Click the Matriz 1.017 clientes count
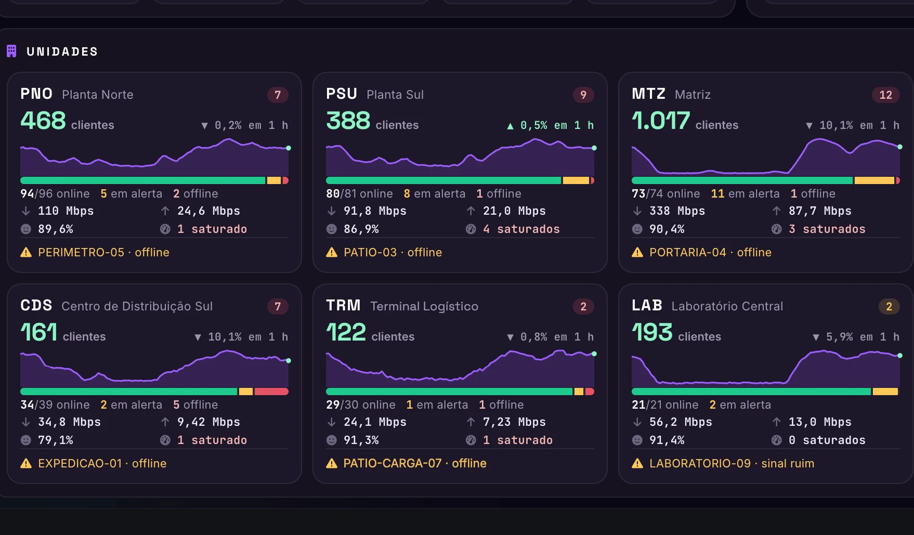The height and width of the screenshot is (535, 914). click(x=685, y=121)
